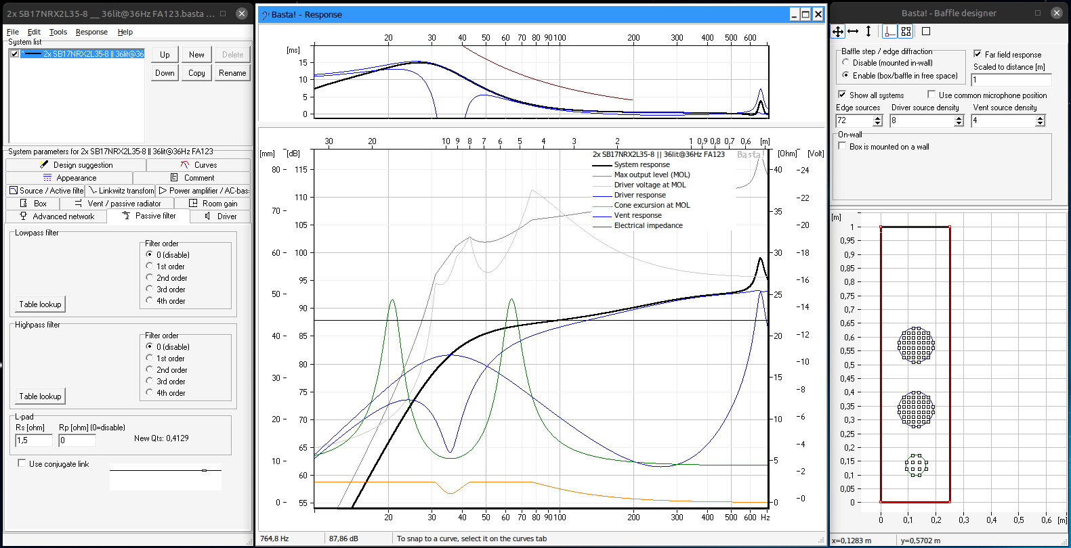
Task: Open the Response menu
Action: coord(91,32)
